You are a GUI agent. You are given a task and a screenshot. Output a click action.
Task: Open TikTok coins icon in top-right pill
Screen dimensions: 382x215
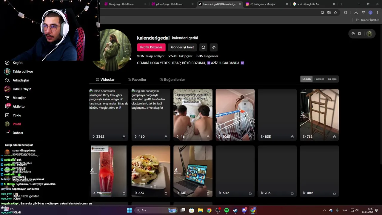click(x=353, y=34)
